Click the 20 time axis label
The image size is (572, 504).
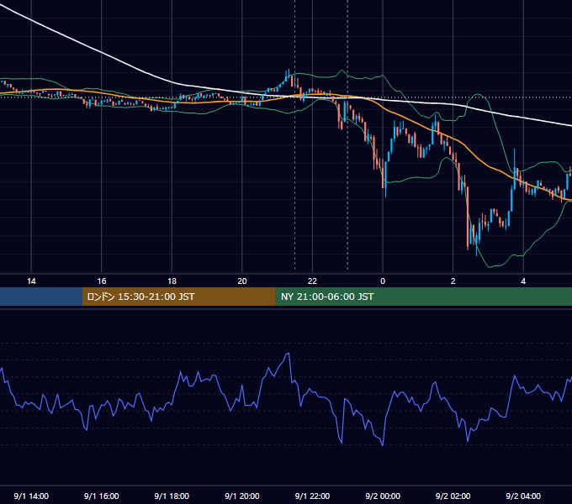[242, 281]
